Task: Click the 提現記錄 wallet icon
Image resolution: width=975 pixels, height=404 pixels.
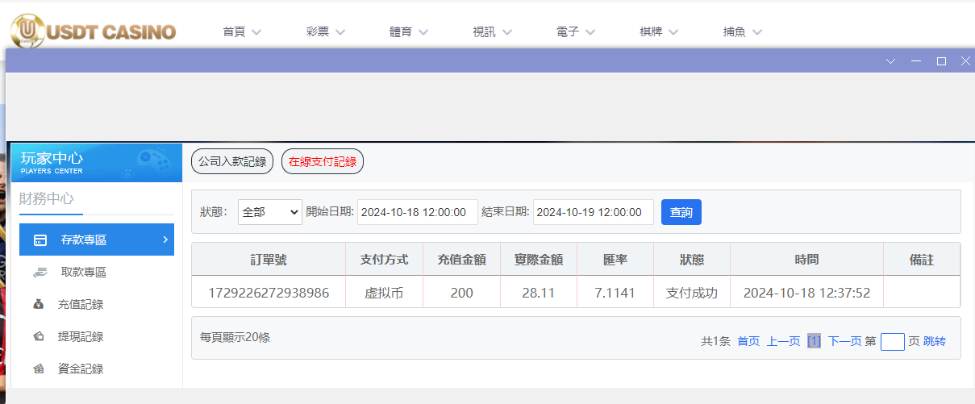Action: coord(39,337)
